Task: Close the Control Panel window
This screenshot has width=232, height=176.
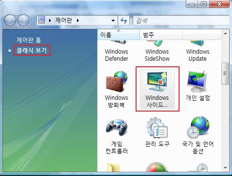Action: click(219, 4)
